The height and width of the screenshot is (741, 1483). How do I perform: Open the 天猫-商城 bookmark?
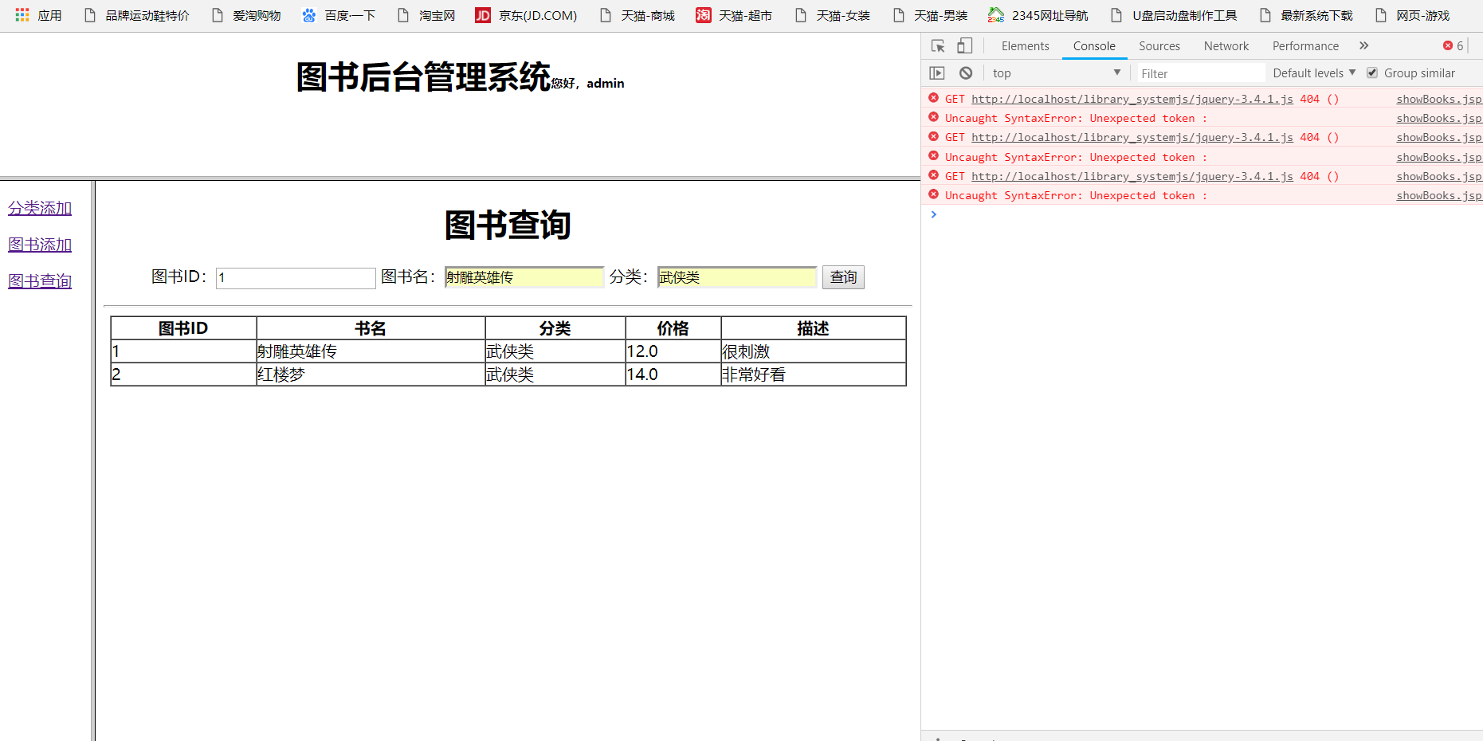637,15
